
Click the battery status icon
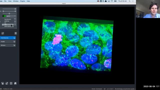(115, 1)
